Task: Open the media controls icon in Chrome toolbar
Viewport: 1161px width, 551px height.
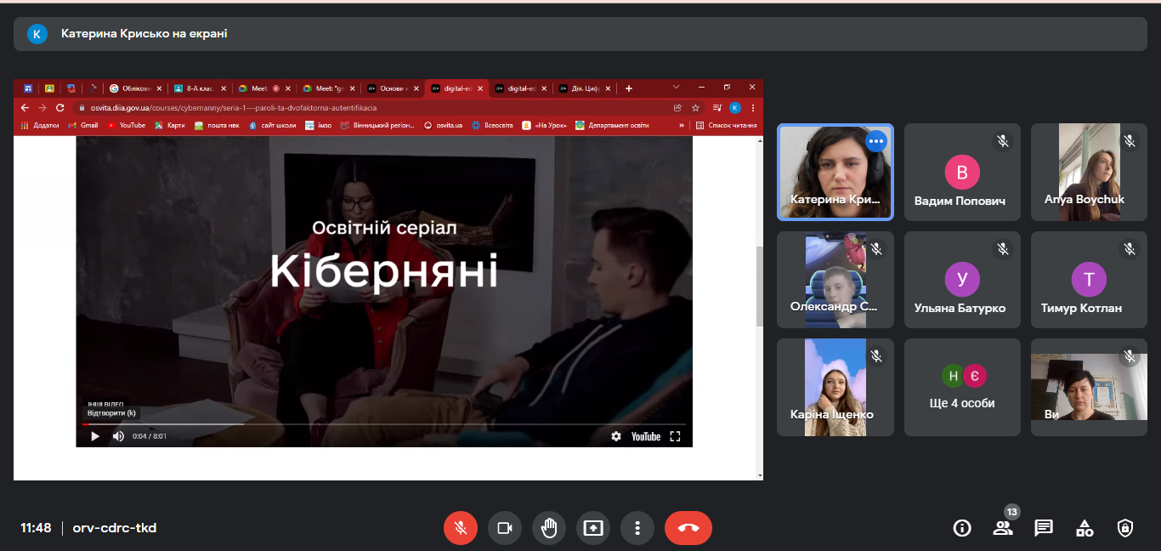Action: pyautogui.click(x=717, y=108)
